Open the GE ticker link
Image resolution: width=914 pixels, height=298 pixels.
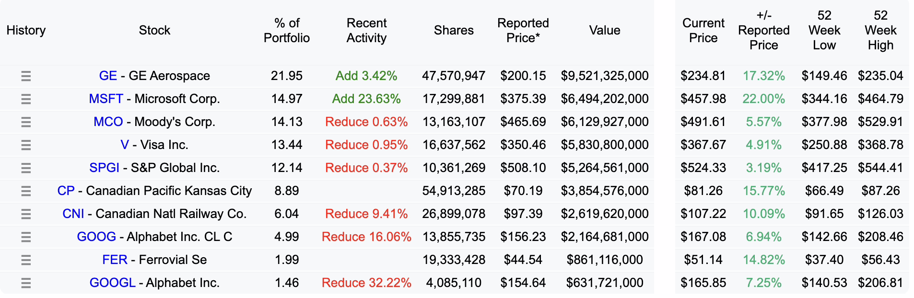tap(108, 76)
